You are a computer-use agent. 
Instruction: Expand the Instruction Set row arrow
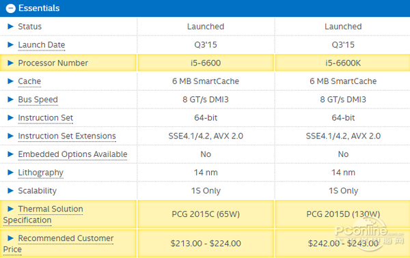click(x=10, y=118)
